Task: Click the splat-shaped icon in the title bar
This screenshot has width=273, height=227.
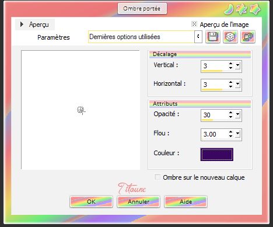Action: tap(242, 9)
